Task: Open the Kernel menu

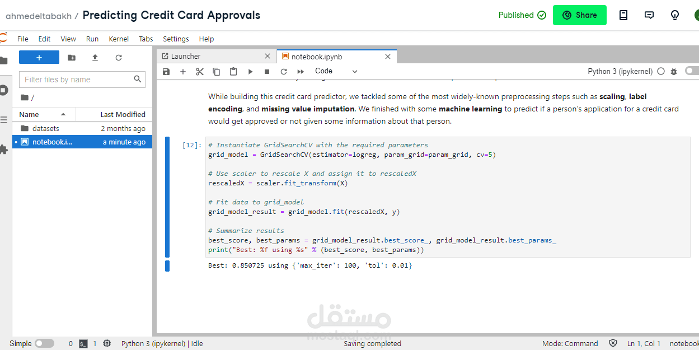Action: (119, 39)
